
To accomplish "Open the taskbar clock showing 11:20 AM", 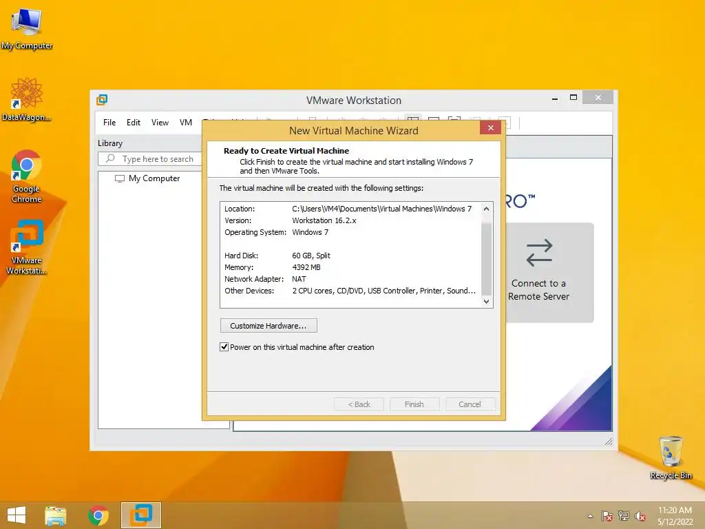I will click(x=675, y=516).
